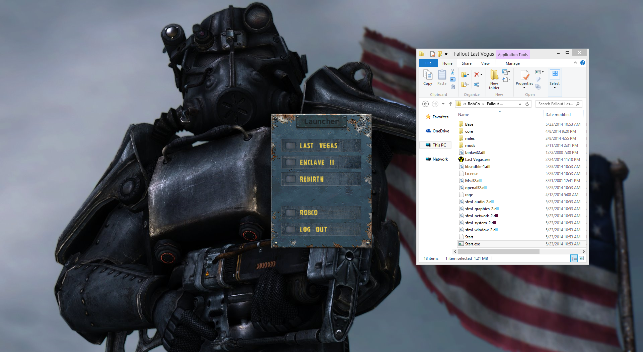Switch to the Manage ribbon tab
The image size is (643, 352).
(512, 63)
